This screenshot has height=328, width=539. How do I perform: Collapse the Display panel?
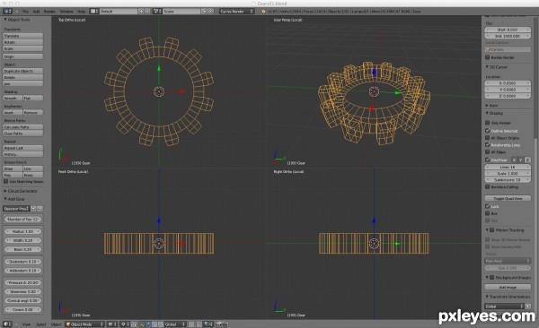click(487, 113)
